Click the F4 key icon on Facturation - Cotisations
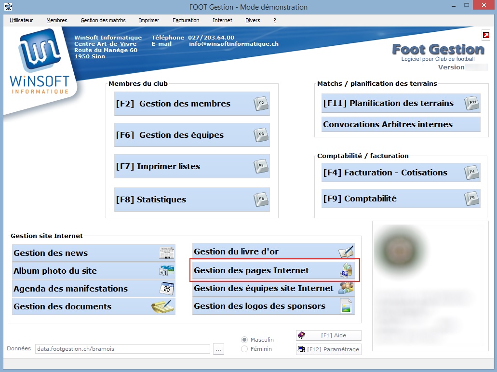Image resolution: width=497 pixels, height=372 pixels. click(472, 173)
